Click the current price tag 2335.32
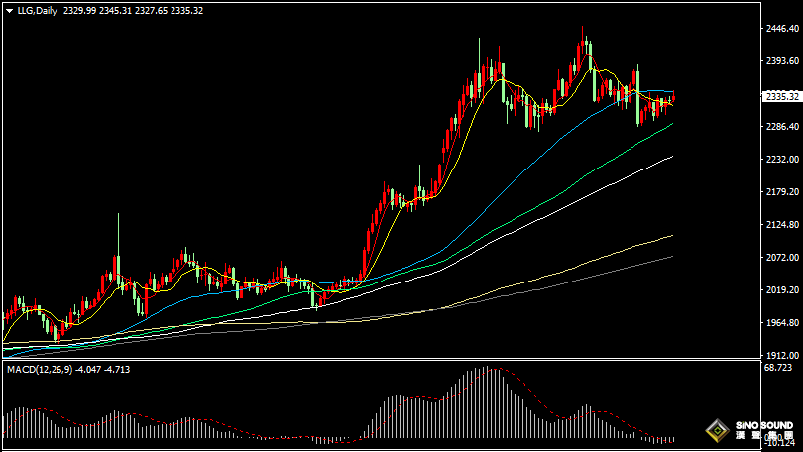Viewport: 803px width, 452px height. click(781, 96)
